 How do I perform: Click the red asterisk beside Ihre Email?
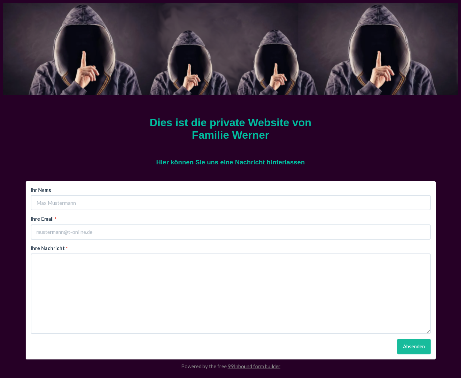pos(56,219)
